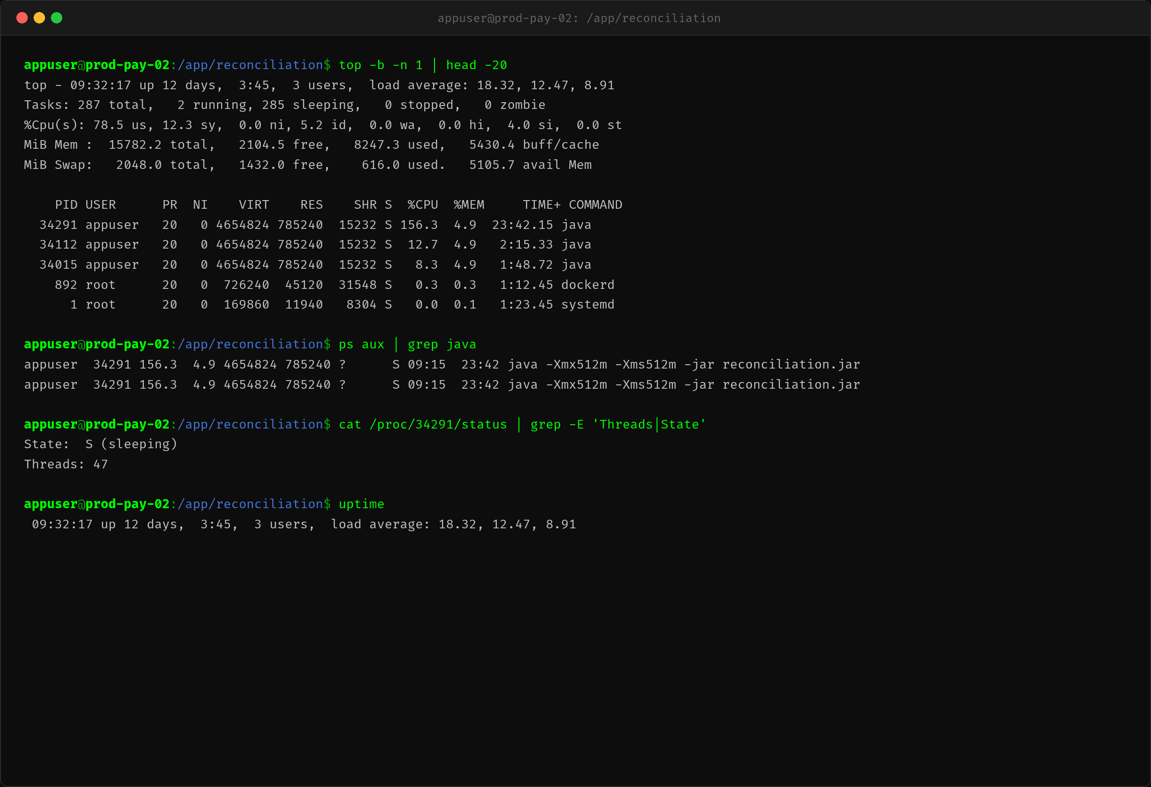Click PID 34291 in the top process table
The height and width of the screenshot is (787, 1151).
58,225
